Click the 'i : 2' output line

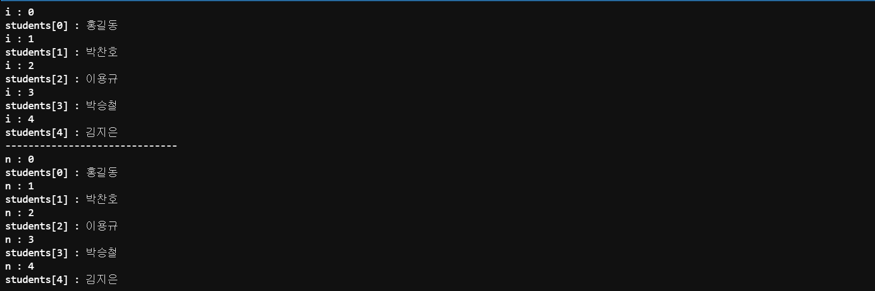20,65
